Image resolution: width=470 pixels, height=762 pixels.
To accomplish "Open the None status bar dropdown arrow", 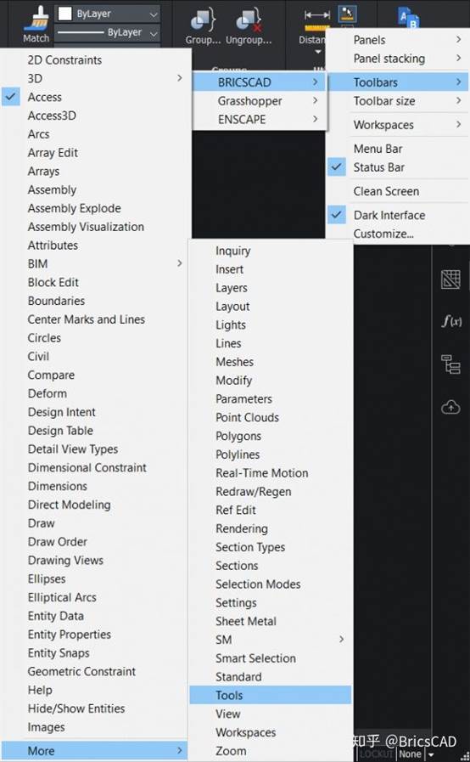I will [x=431, y=754].
